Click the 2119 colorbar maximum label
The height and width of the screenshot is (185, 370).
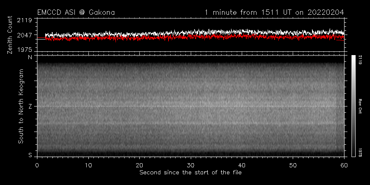[360, 60]
